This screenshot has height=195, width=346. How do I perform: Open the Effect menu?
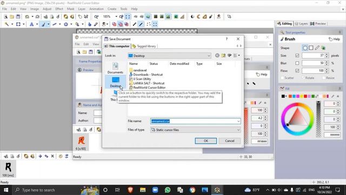tap(59, 9)
